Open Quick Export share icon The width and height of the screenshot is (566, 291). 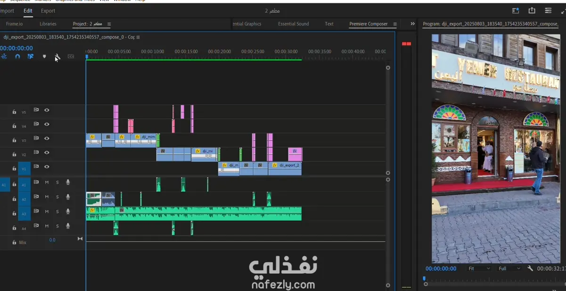532,10
